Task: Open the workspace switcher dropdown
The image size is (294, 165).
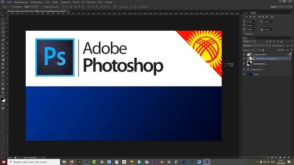Action: [x=281, y=7]
